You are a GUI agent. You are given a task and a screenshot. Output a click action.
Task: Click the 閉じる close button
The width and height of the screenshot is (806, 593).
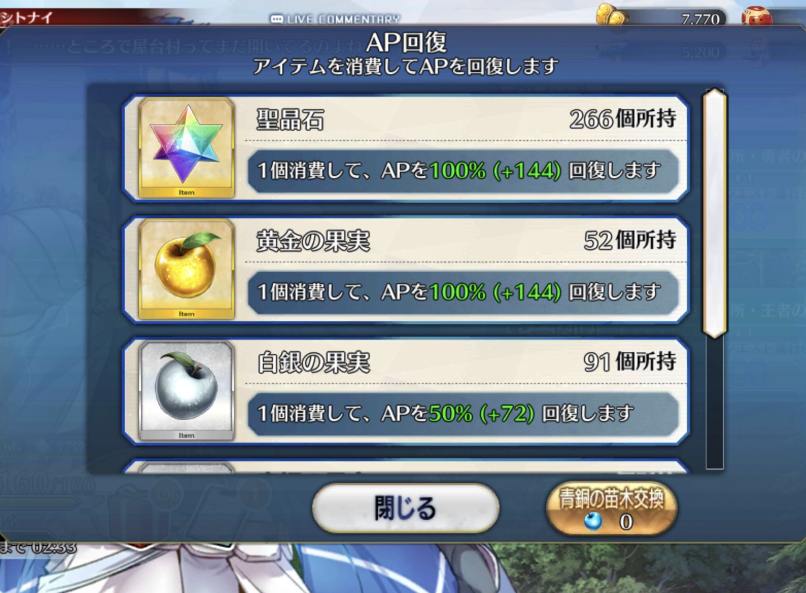point(405,508)
